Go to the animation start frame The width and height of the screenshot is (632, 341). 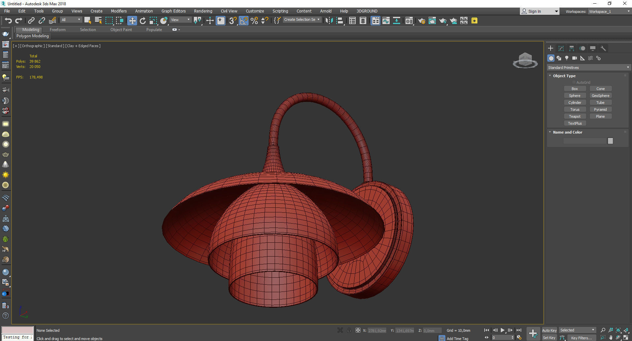click(x=486, y=330)
